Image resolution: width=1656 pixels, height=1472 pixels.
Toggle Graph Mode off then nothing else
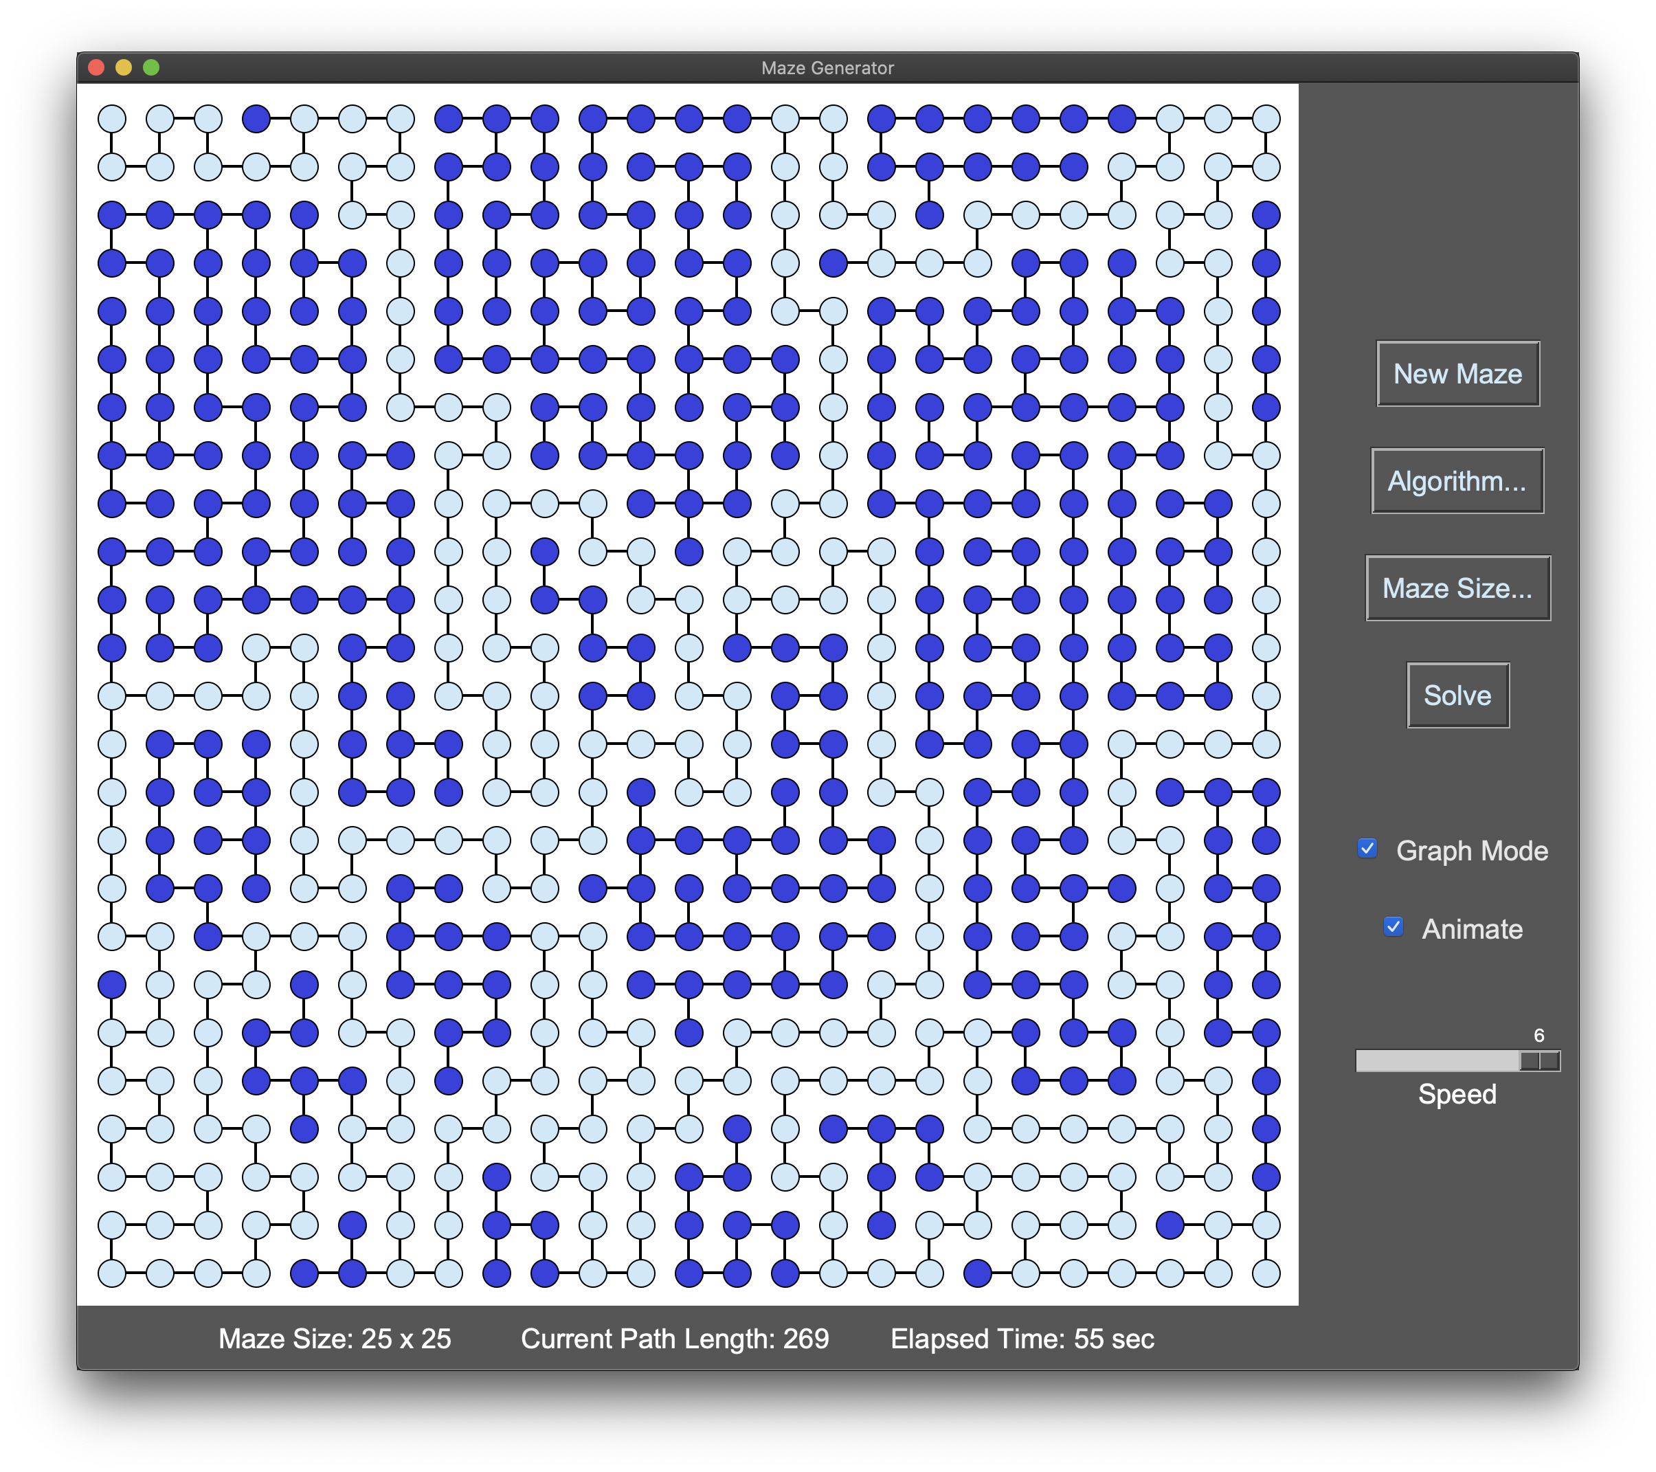pos(1366,849)
